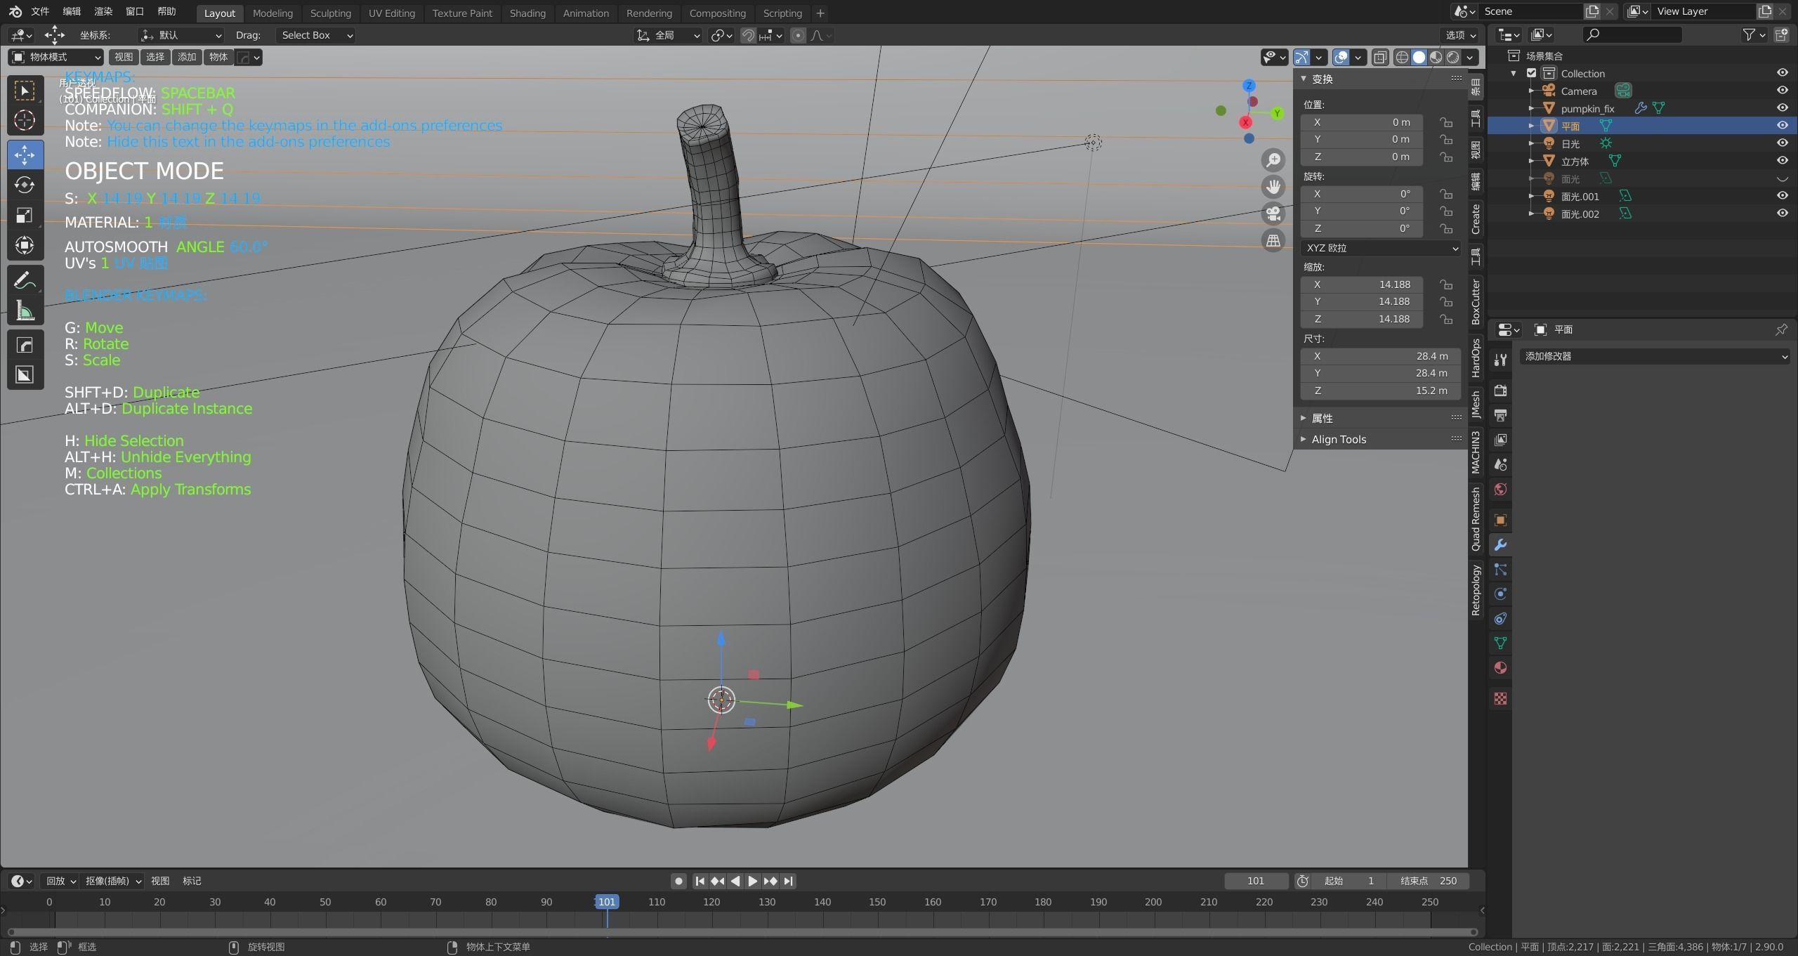Uncheck the Collection checkbox in outliner

coord(1532,73)
